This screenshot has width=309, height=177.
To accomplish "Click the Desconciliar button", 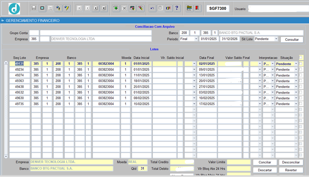I will [x=291, y=162].
